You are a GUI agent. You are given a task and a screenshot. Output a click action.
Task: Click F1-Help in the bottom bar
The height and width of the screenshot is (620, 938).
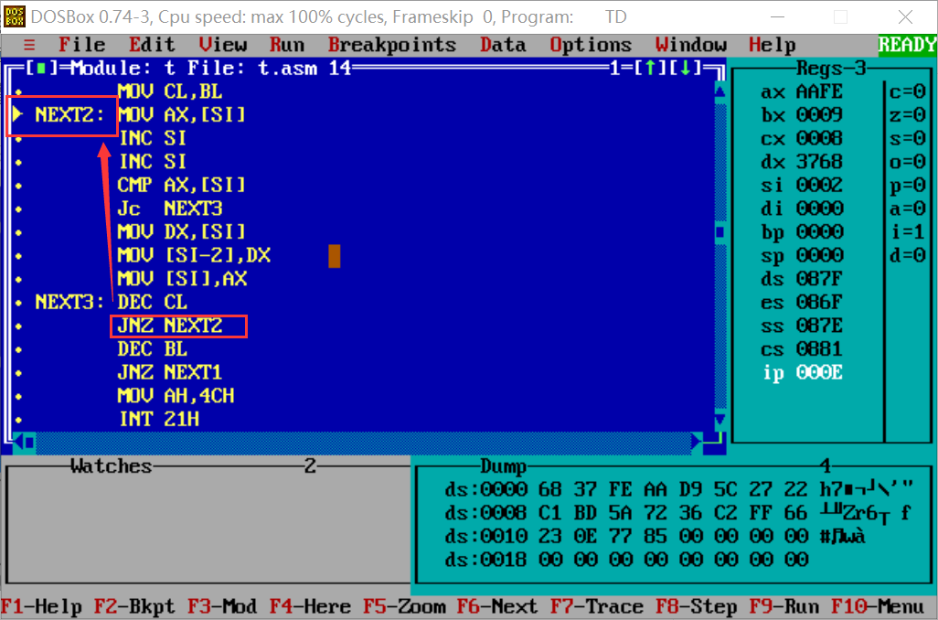41,607
